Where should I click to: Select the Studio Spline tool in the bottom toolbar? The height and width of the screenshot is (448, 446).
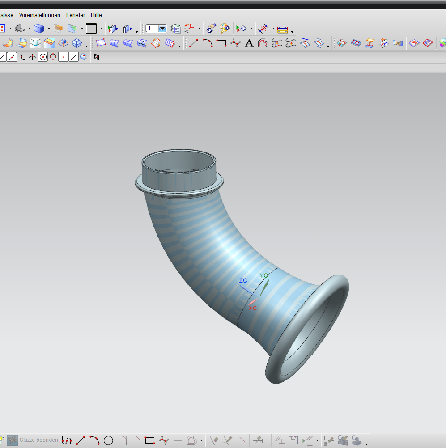coord(164,440)
